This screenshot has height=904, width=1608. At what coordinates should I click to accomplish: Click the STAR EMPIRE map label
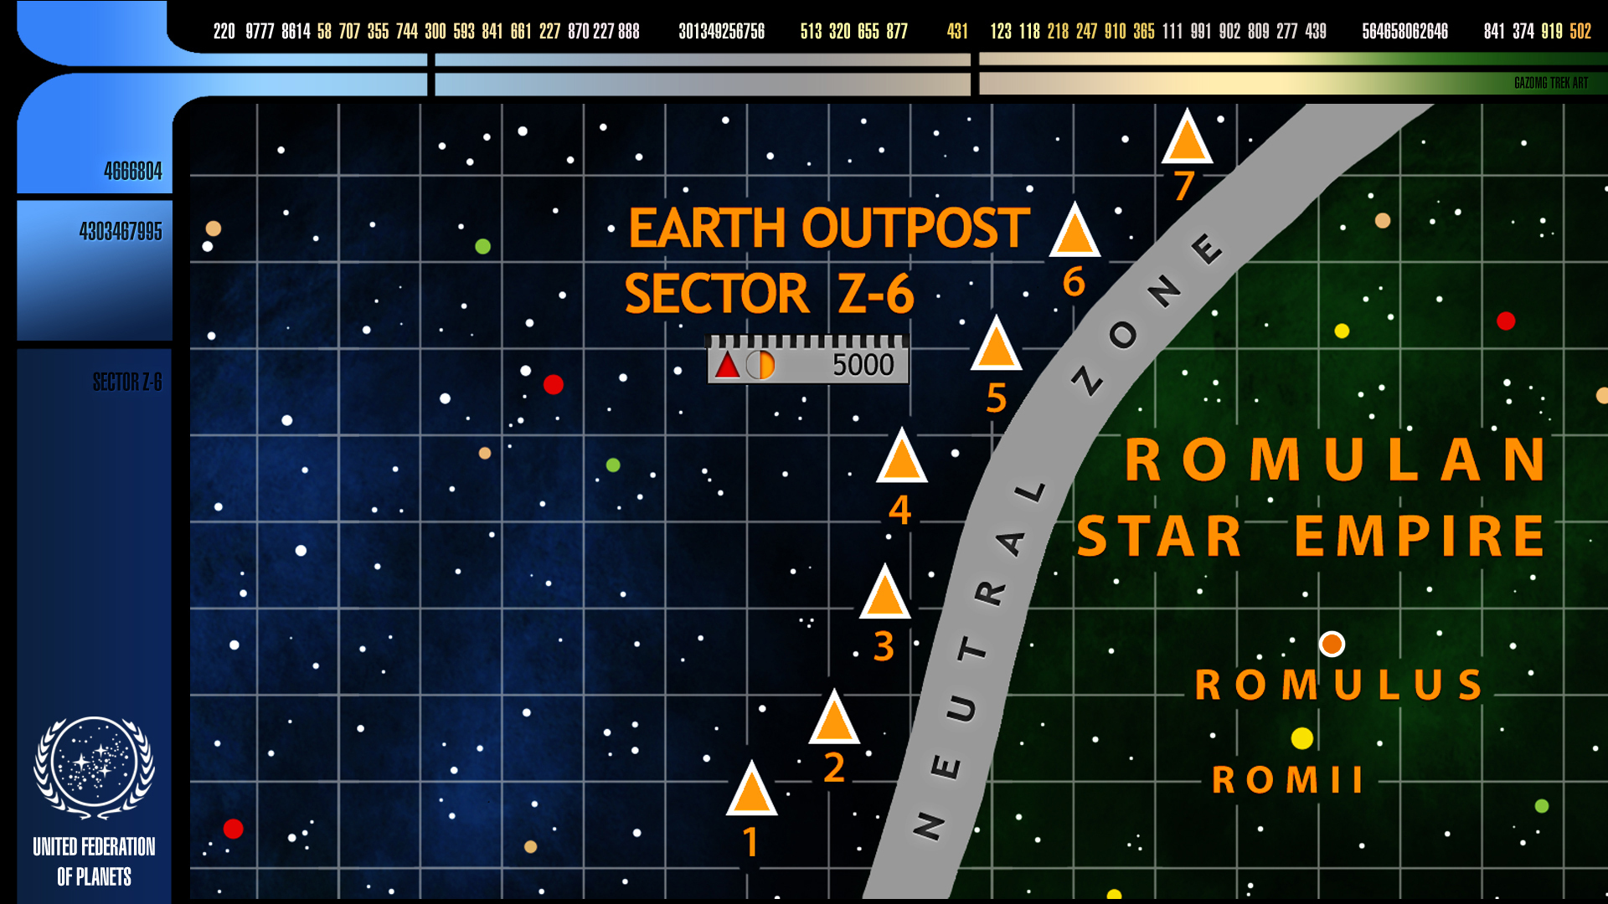coord(1311,536)
